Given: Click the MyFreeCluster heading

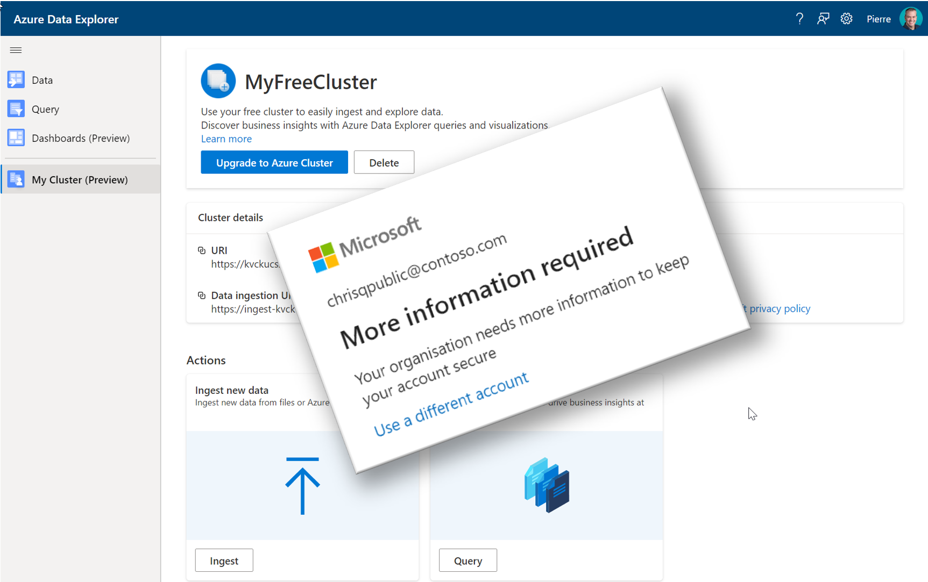Looking at the screenshot, I should tap(311, 82).
